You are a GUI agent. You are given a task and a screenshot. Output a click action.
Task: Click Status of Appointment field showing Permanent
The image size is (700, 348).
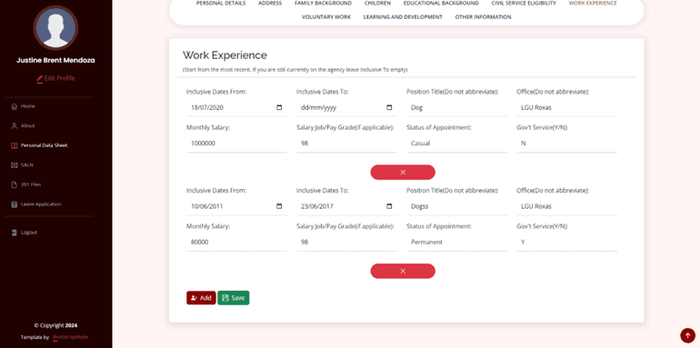click(x=456, y=242)
